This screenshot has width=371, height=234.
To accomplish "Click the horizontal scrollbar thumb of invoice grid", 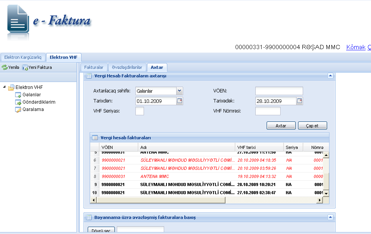I will 161,200.
